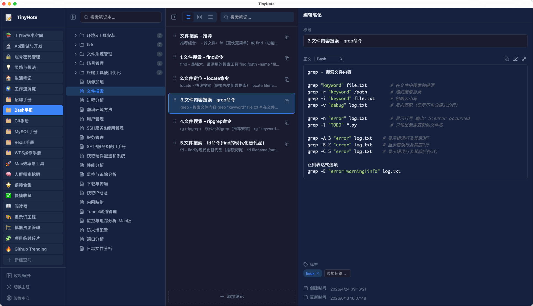Expand the 场景管理 folder

click(75, 63)
